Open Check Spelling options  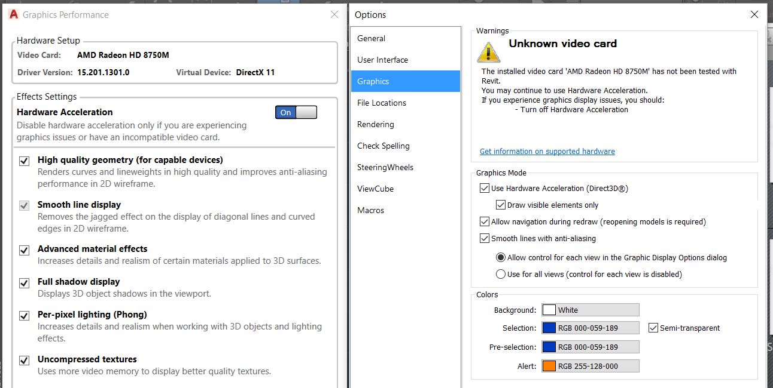(x=406, y=146)
